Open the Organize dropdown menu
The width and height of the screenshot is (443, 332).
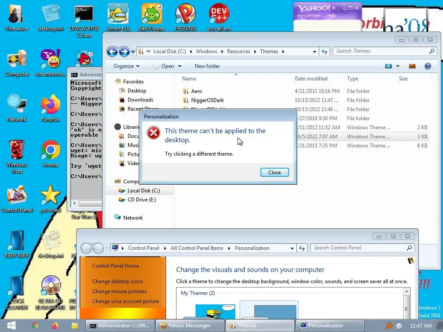(126, 66)
